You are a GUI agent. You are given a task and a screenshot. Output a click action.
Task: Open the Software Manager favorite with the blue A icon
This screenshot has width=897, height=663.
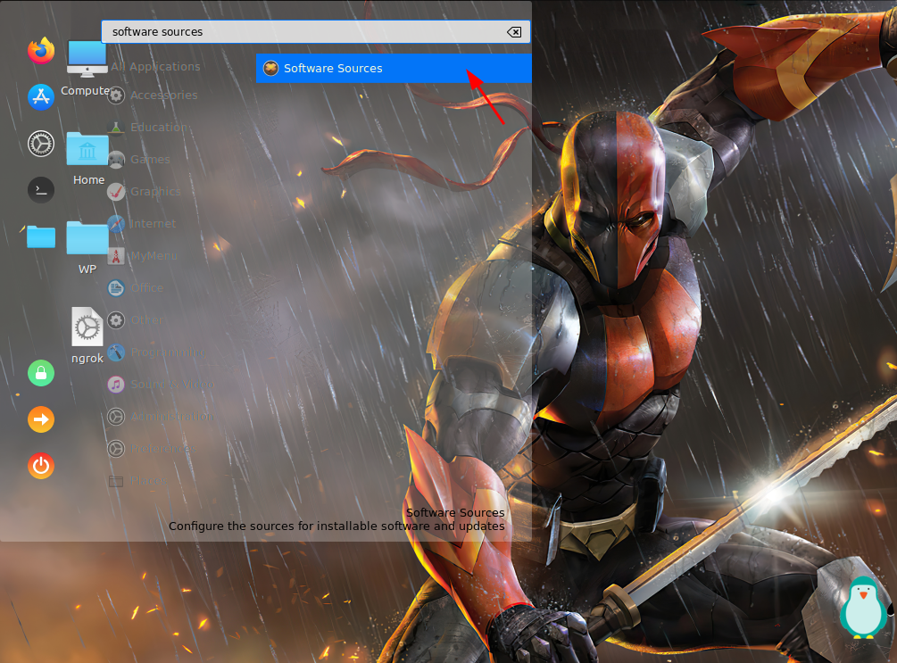pyautogui.click(x=41, y=96)
